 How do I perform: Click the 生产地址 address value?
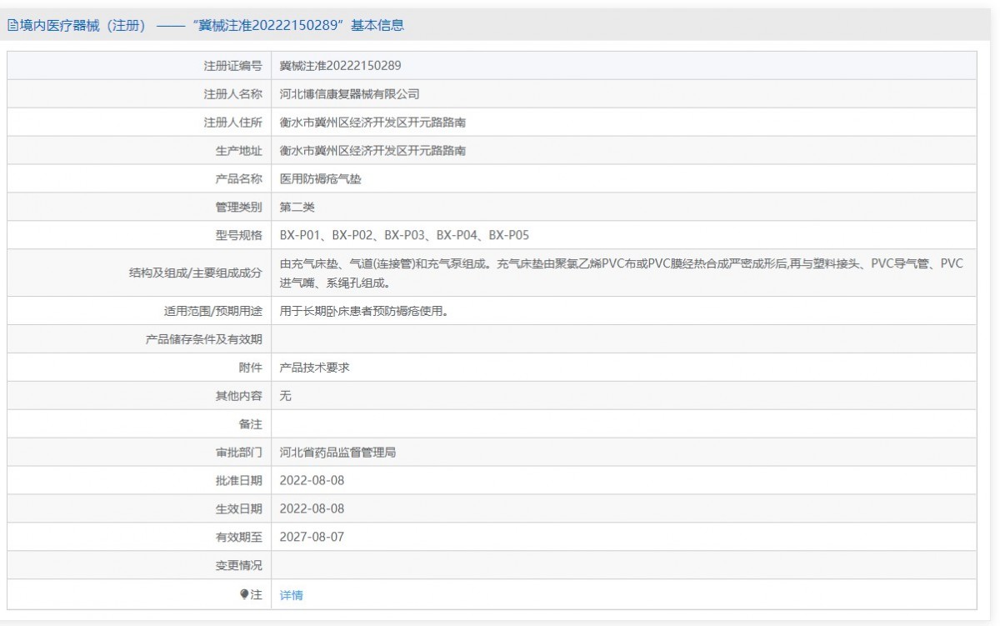(372, 151)
